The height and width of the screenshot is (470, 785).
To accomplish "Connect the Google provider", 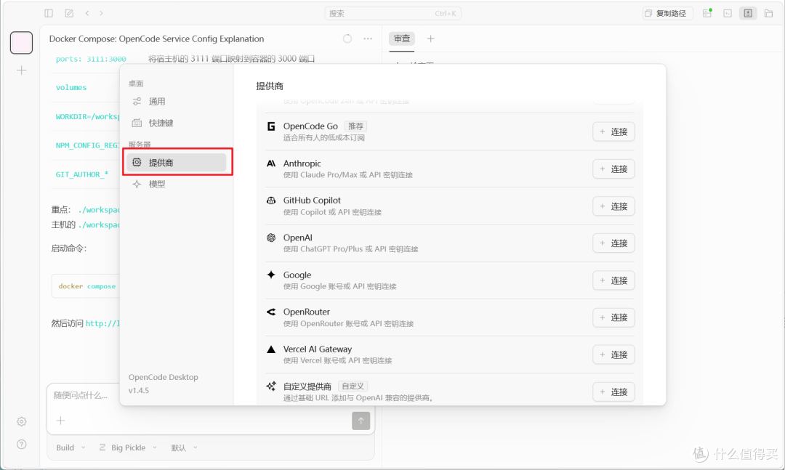I will click(613, 280).
